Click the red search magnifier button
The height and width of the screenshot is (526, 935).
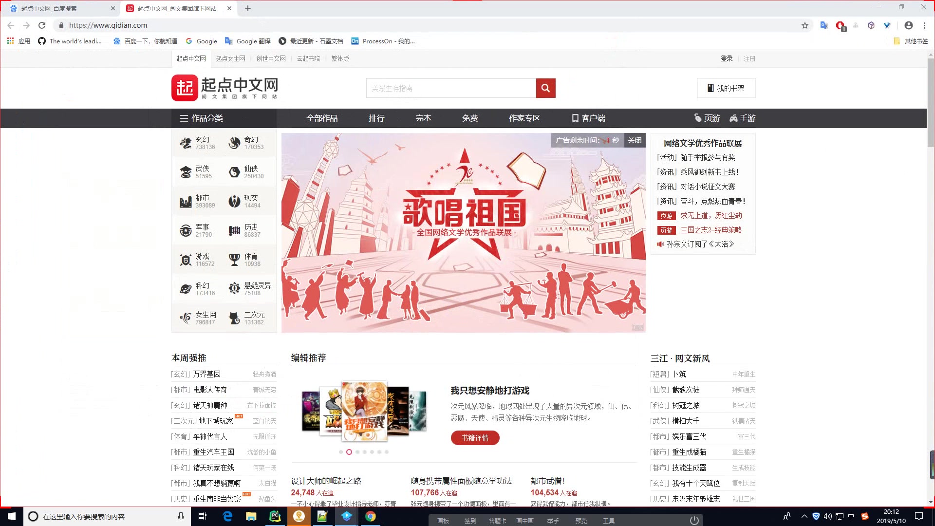coord(545,88)
